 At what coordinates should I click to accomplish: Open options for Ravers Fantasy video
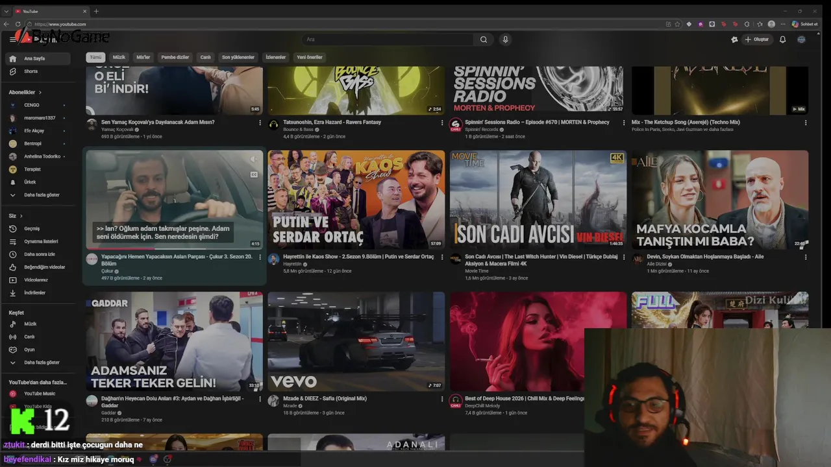tap(442, 123)
